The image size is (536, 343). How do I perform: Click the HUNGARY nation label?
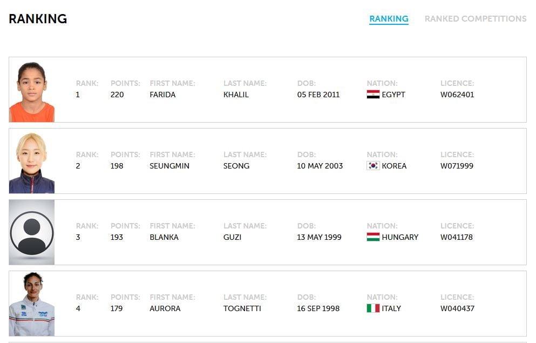pyautogui.click(x=400, y=237)
